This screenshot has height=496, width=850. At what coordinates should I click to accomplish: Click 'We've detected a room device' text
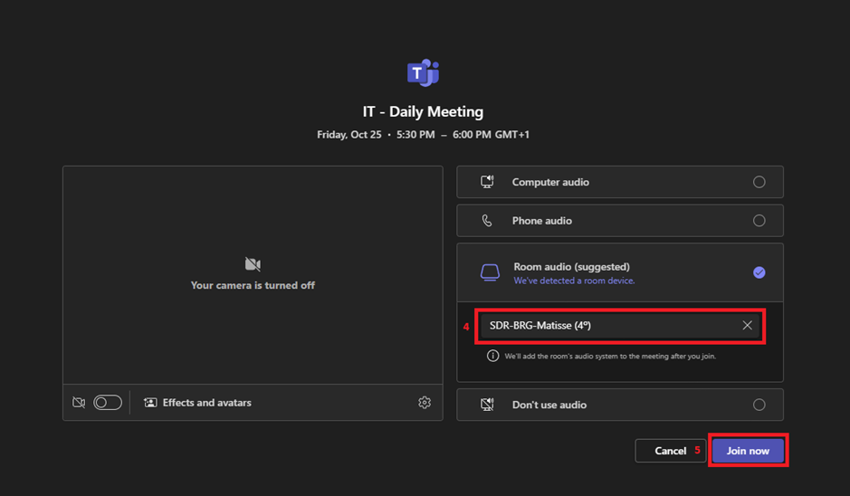(x=574, y=281)
